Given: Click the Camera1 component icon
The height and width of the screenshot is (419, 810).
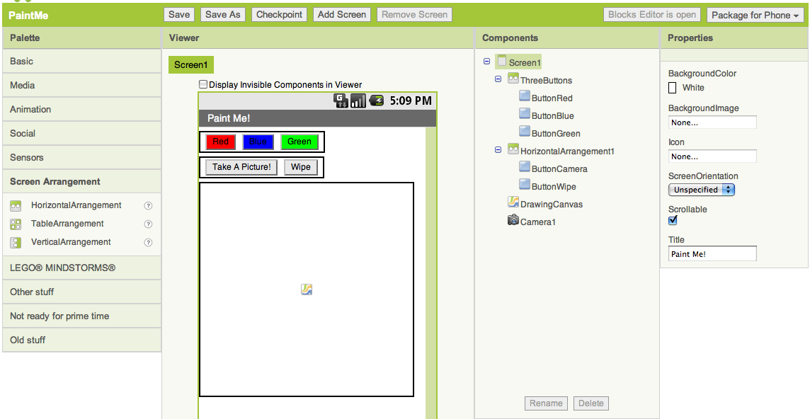Looking at the screenshot, I should tap(513, 220).
